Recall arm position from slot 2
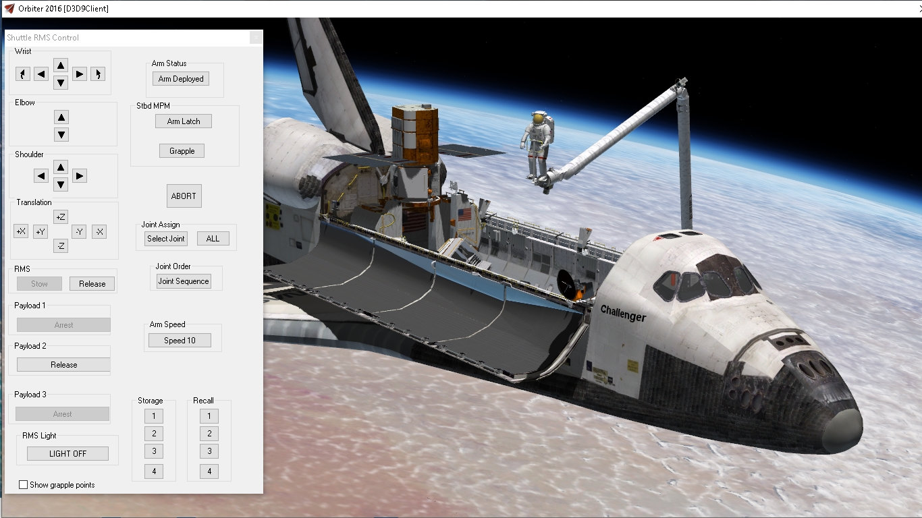Image resolution: width=922 pixels, height=518 pixels. point(209,434)
